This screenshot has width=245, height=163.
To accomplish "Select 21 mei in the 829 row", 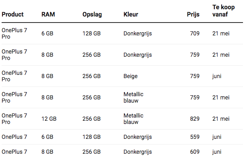I will click(x=221, y=119).
